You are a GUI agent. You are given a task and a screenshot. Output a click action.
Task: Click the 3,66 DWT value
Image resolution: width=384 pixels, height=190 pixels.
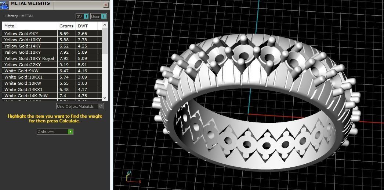tap(83, 34)
